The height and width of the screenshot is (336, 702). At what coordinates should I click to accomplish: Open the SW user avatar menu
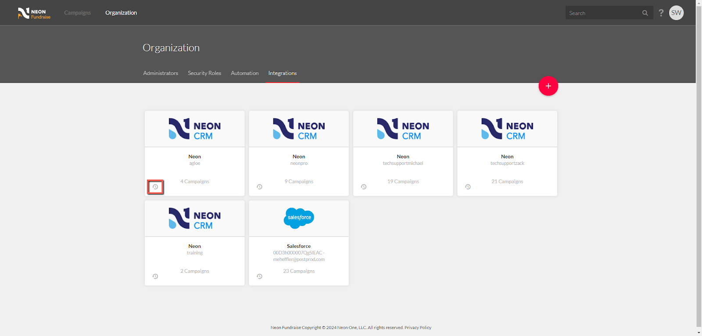[676, 13]
